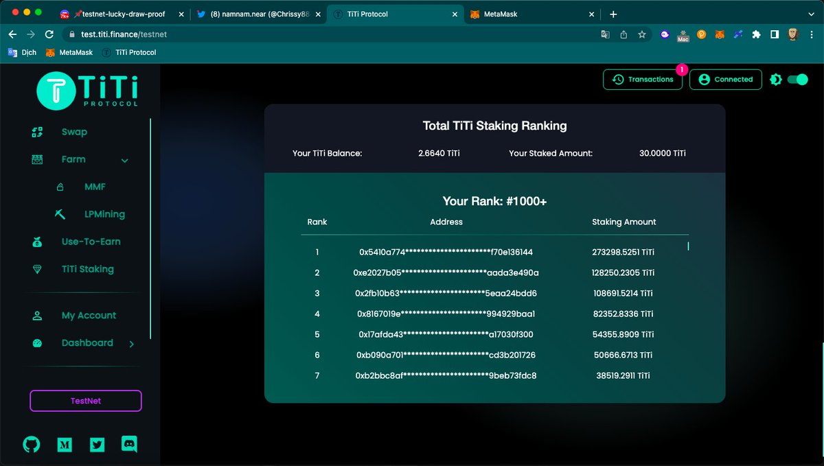
Task: Click the translate page icon
Action: pos(605,34)
